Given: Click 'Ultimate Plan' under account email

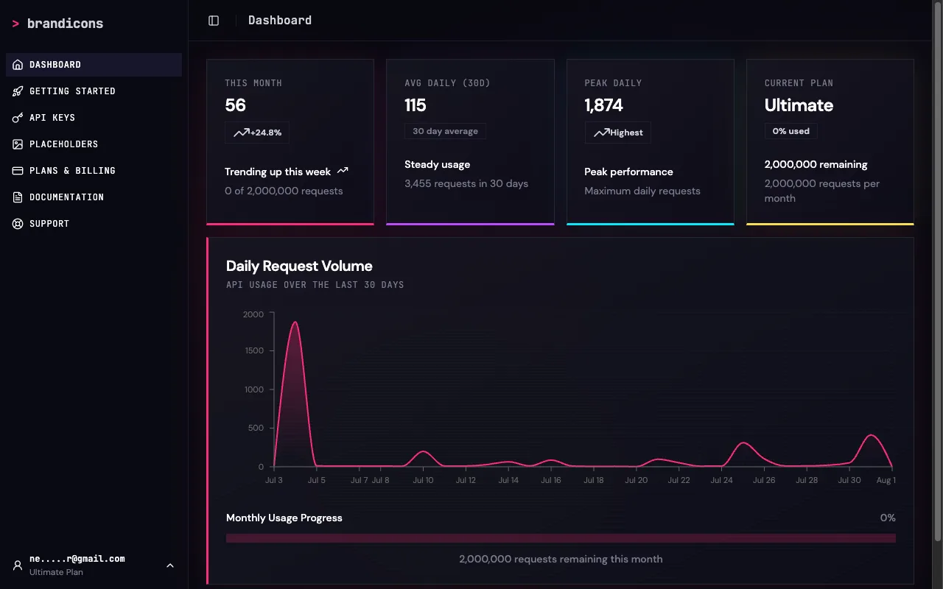Looking at the screenshot, I should coord(56,572).
